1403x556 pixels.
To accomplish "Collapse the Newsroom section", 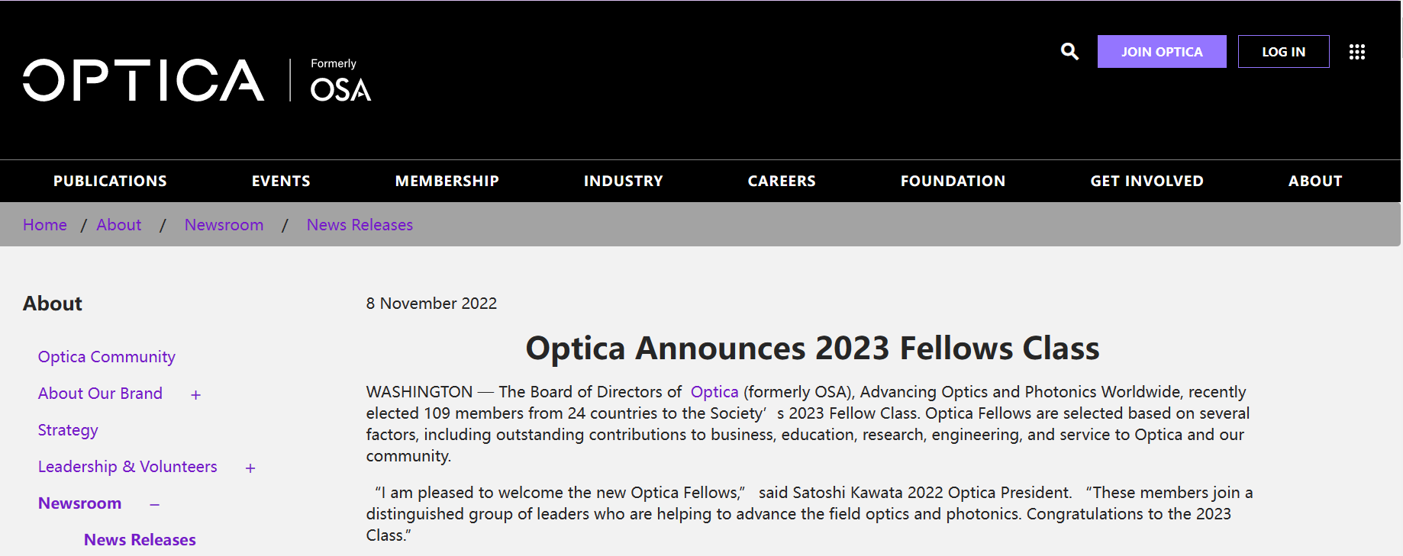I will click(x=155, y=505).
